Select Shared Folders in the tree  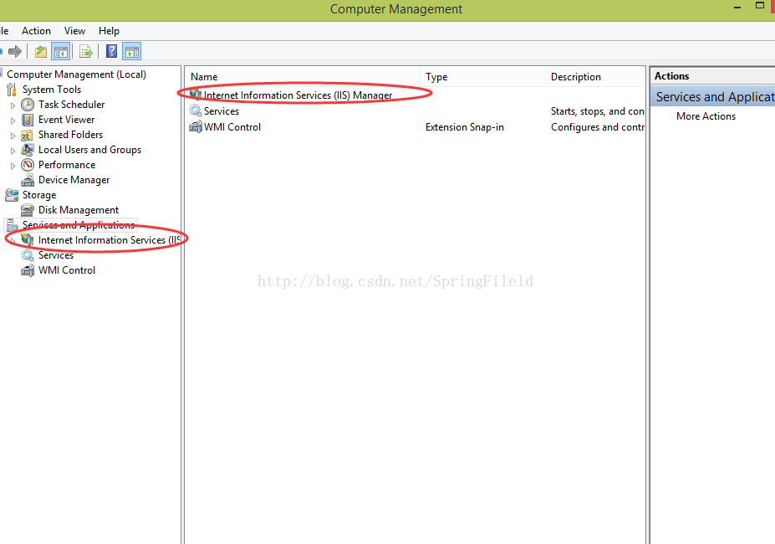(x=71, y=135)
